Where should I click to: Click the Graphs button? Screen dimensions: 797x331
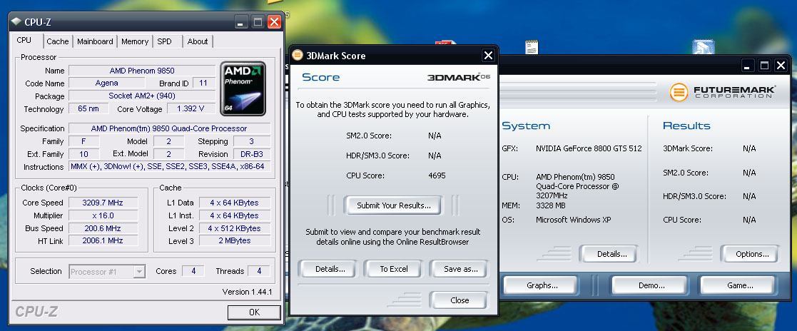(x=542, y=285)
